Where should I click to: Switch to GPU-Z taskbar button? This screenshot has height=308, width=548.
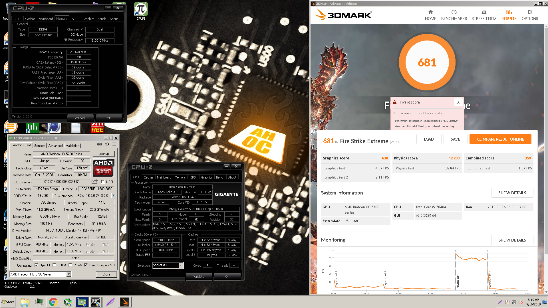click(82, 302)
